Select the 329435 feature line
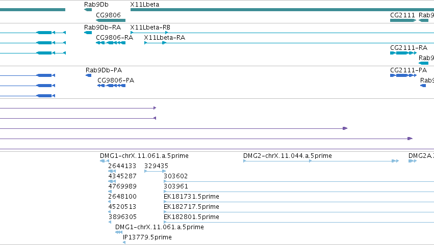Image resolution: width=434 pixels, height=245 pixels. pyautogui.click(x=155, y=171)
